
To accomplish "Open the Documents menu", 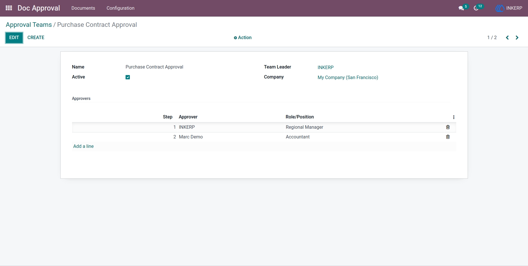I will coord(83,8).
